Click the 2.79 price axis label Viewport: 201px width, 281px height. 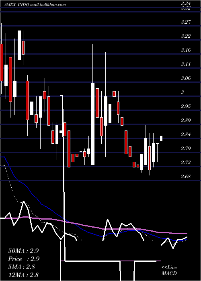coord(186,148)
